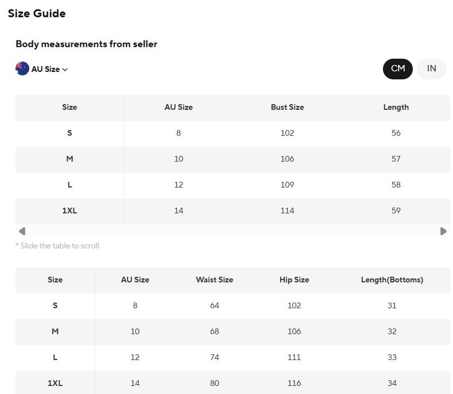The width and height of the screenshot is (453, 394).
Task: Click the left scroll arrow under table
Action: pos(22,231)
